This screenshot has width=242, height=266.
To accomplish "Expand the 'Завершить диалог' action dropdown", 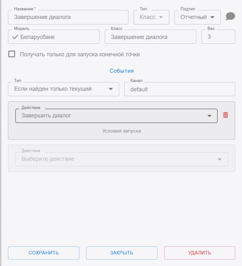I will (x=116, y=116).
